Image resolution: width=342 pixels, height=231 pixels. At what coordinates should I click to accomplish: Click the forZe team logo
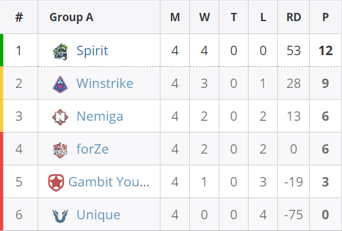pos(60,150)
